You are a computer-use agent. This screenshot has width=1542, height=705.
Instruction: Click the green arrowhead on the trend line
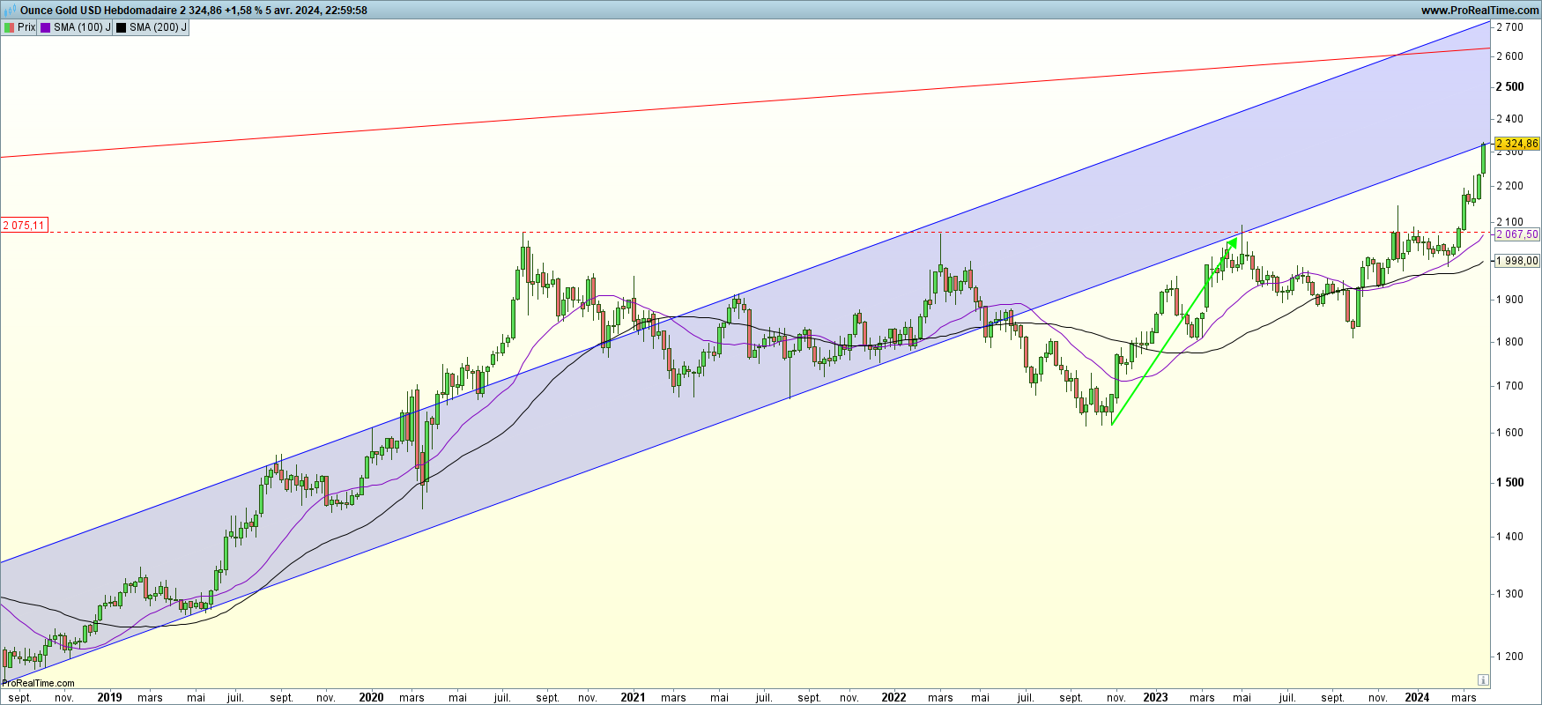pyautogui.click(x=1232, y=244)
